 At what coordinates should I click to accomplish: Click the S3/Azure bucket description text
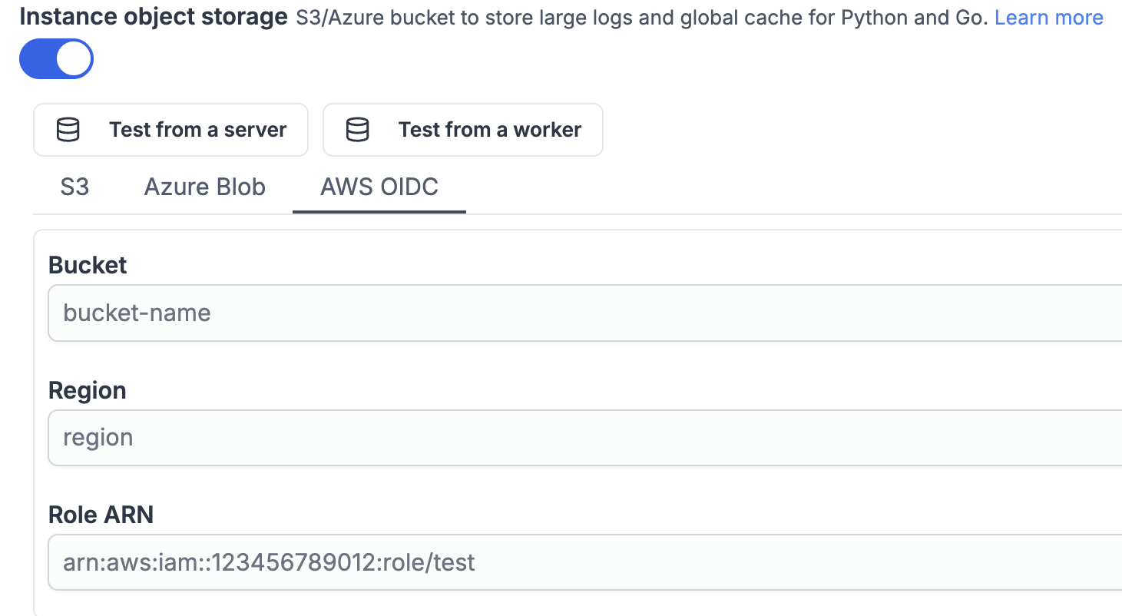click(641, 18)
